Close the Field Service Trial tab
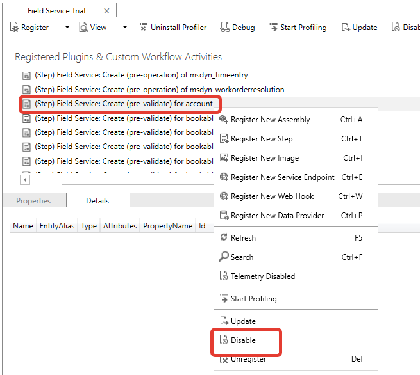The width and height of the screenshot is (420, 375). coord(106,11)
